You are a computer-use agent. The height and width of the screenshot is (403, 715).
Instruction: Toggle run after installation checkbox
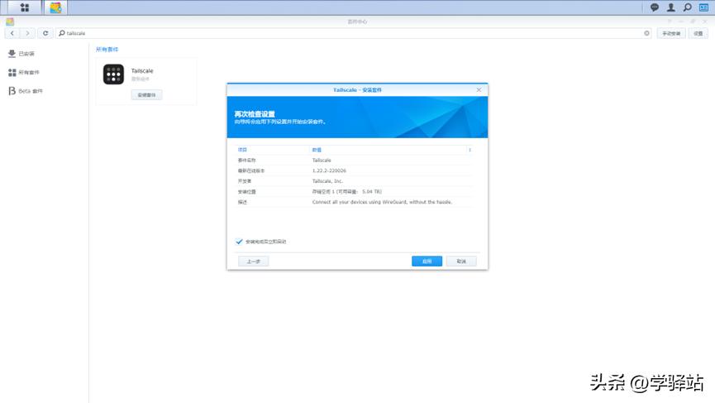[x=239, y=242]
